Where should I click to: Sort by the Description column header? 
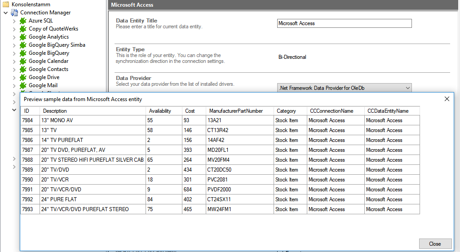tap(55, 111)
